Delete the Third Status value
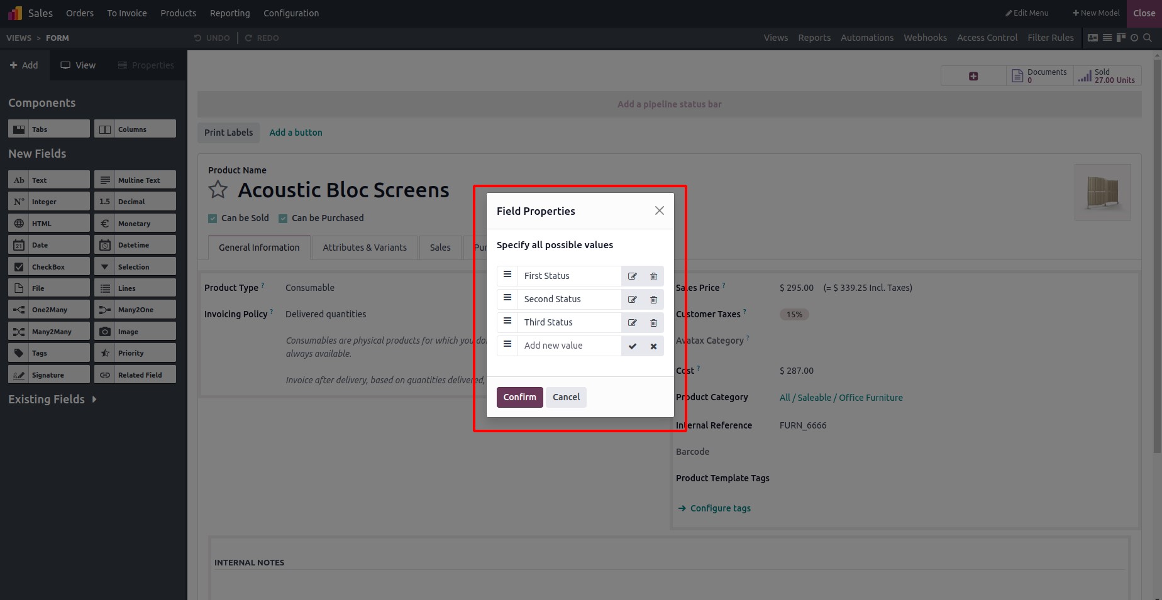 click(x=653, y=323)
